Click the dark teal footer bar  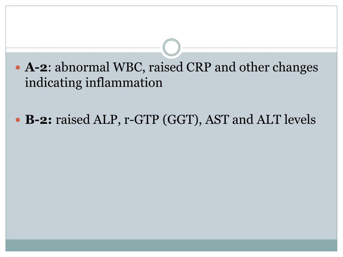click(x=171, y=245)
